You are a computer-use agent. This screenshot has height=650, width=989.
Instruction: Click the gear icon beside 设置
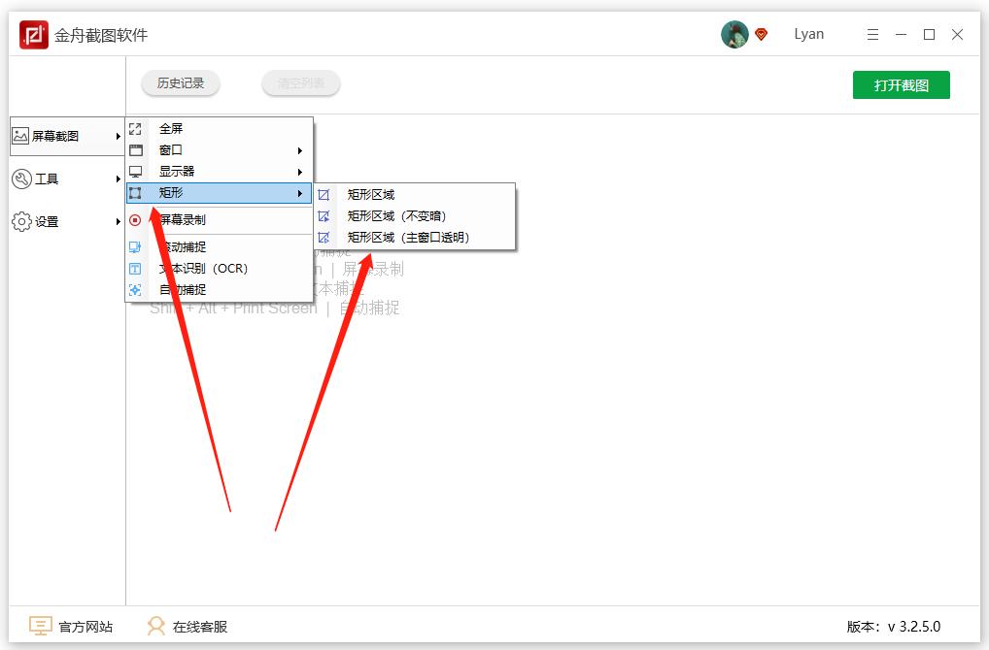click(22, 221)
